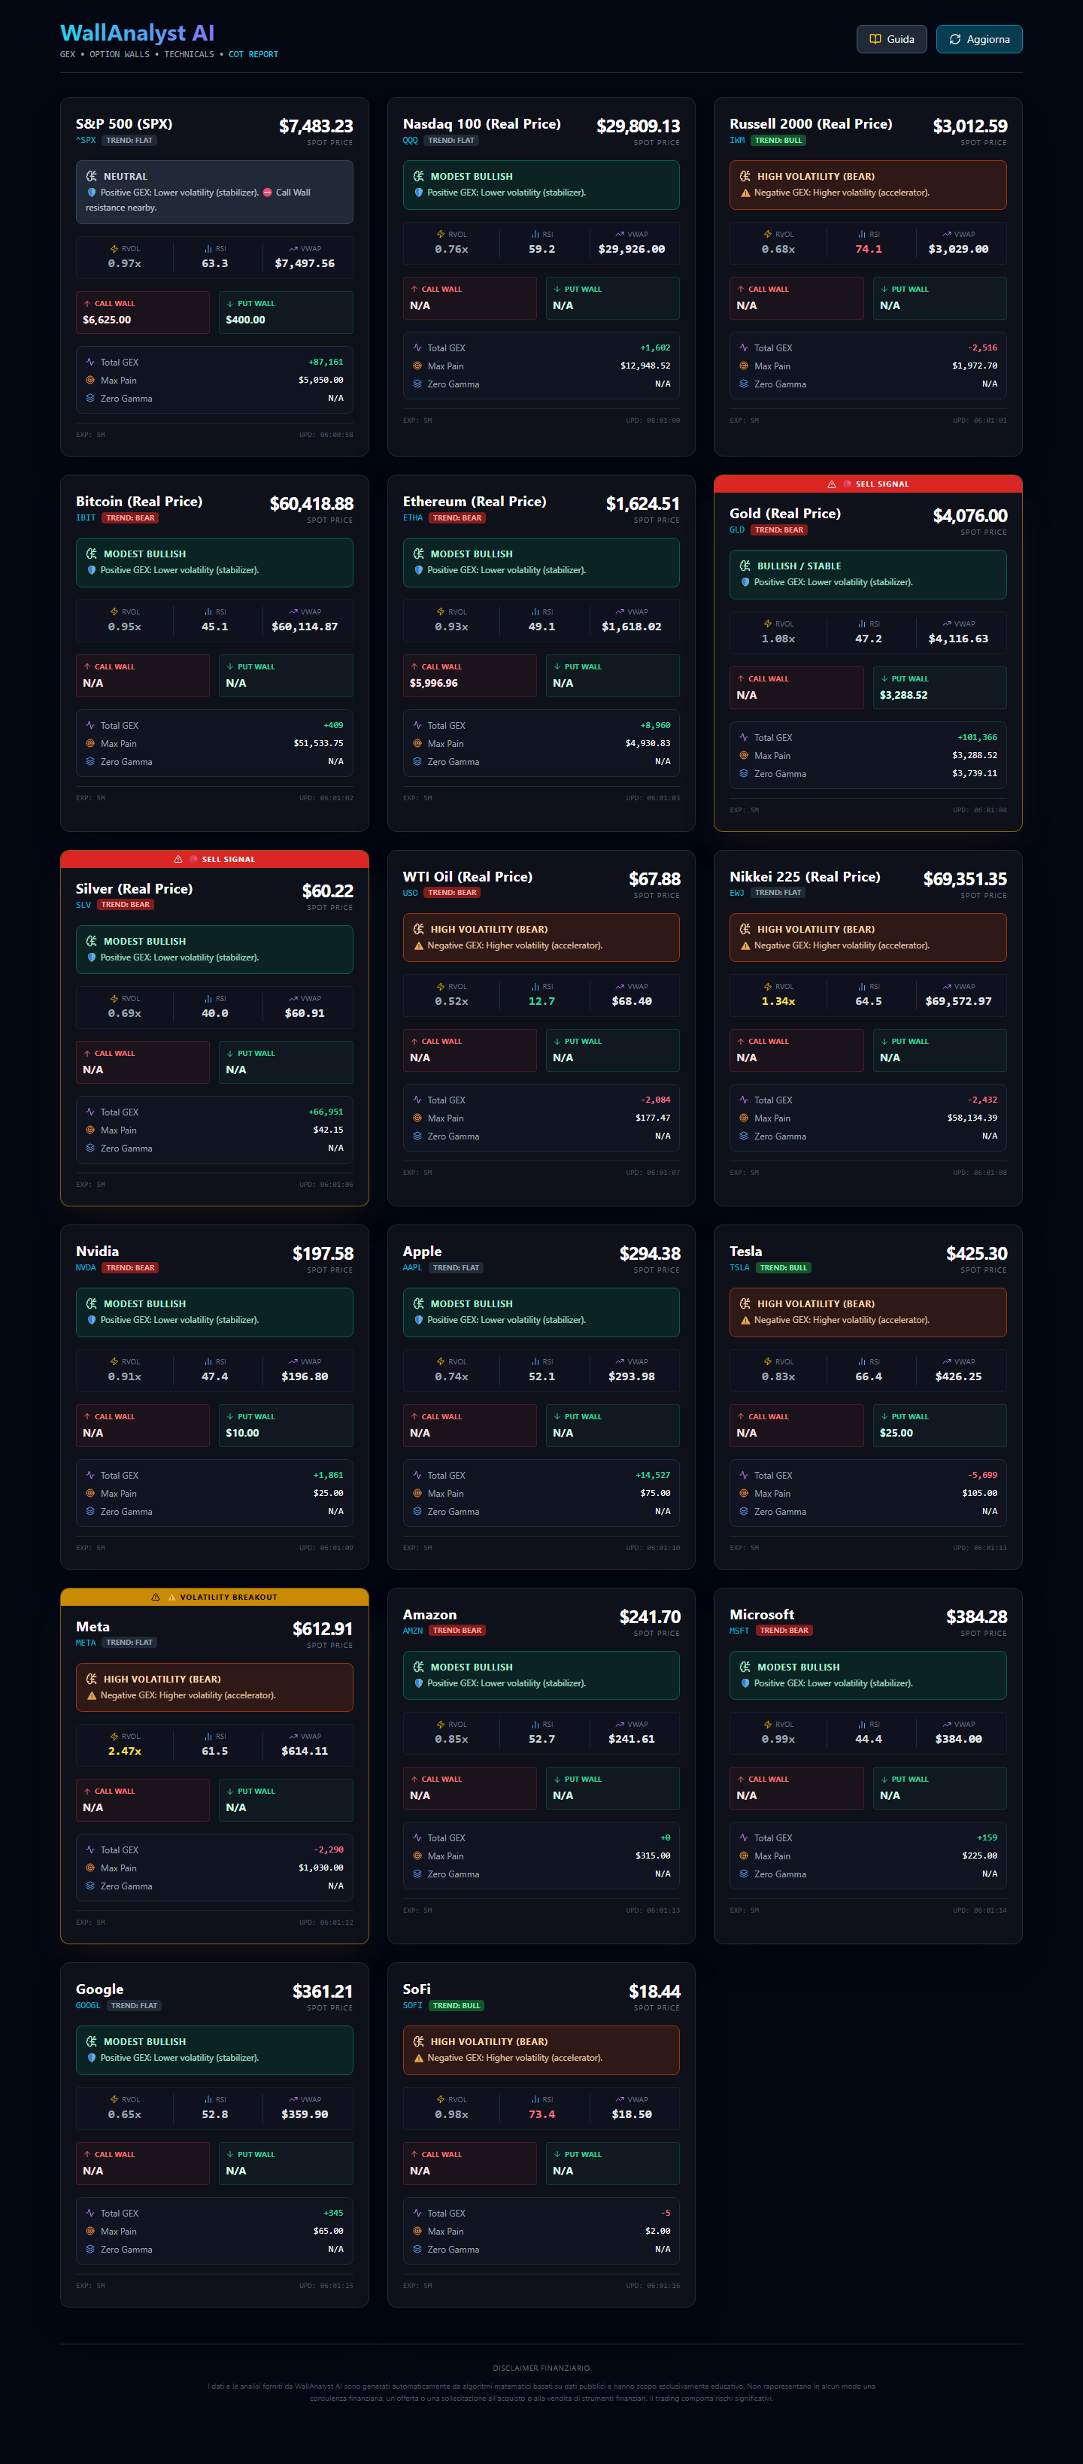
Task: Click the down arrow icon on Tesla PUT WALL
Action: (x=884, y=1416)
